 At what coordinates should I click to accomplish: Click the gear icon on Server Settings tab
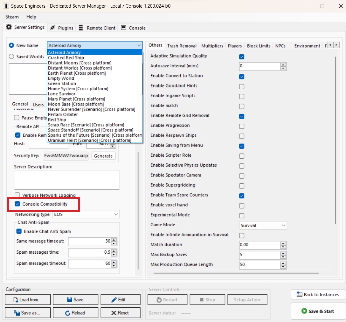coord(9,27)
